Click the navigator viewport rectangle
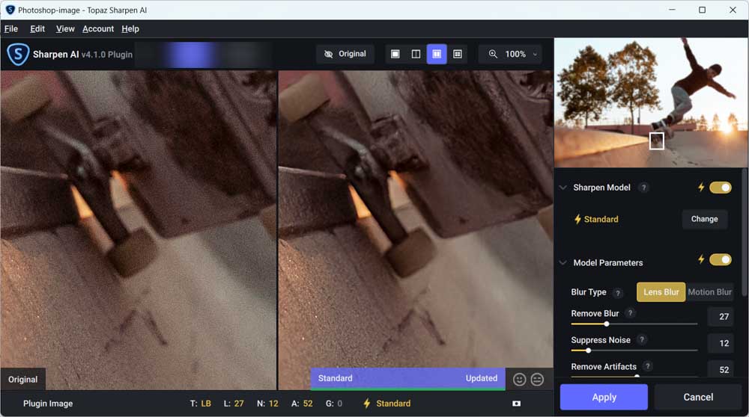Viewport: 749px width, 417px height. (656, 141)
